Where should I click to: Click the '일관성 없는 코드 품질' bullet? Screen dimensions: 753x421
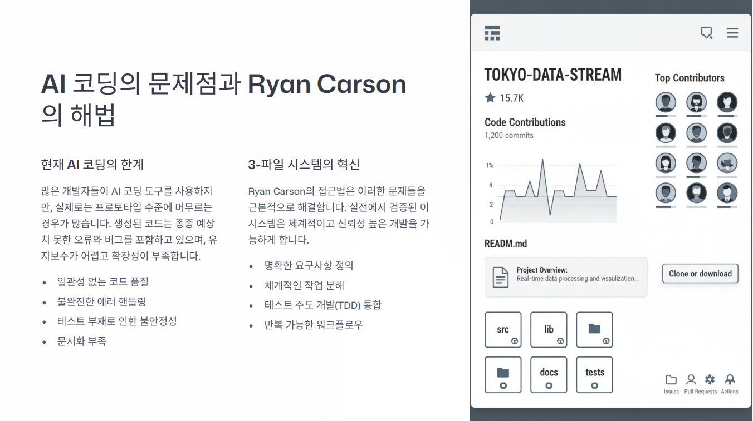point(103,282)
